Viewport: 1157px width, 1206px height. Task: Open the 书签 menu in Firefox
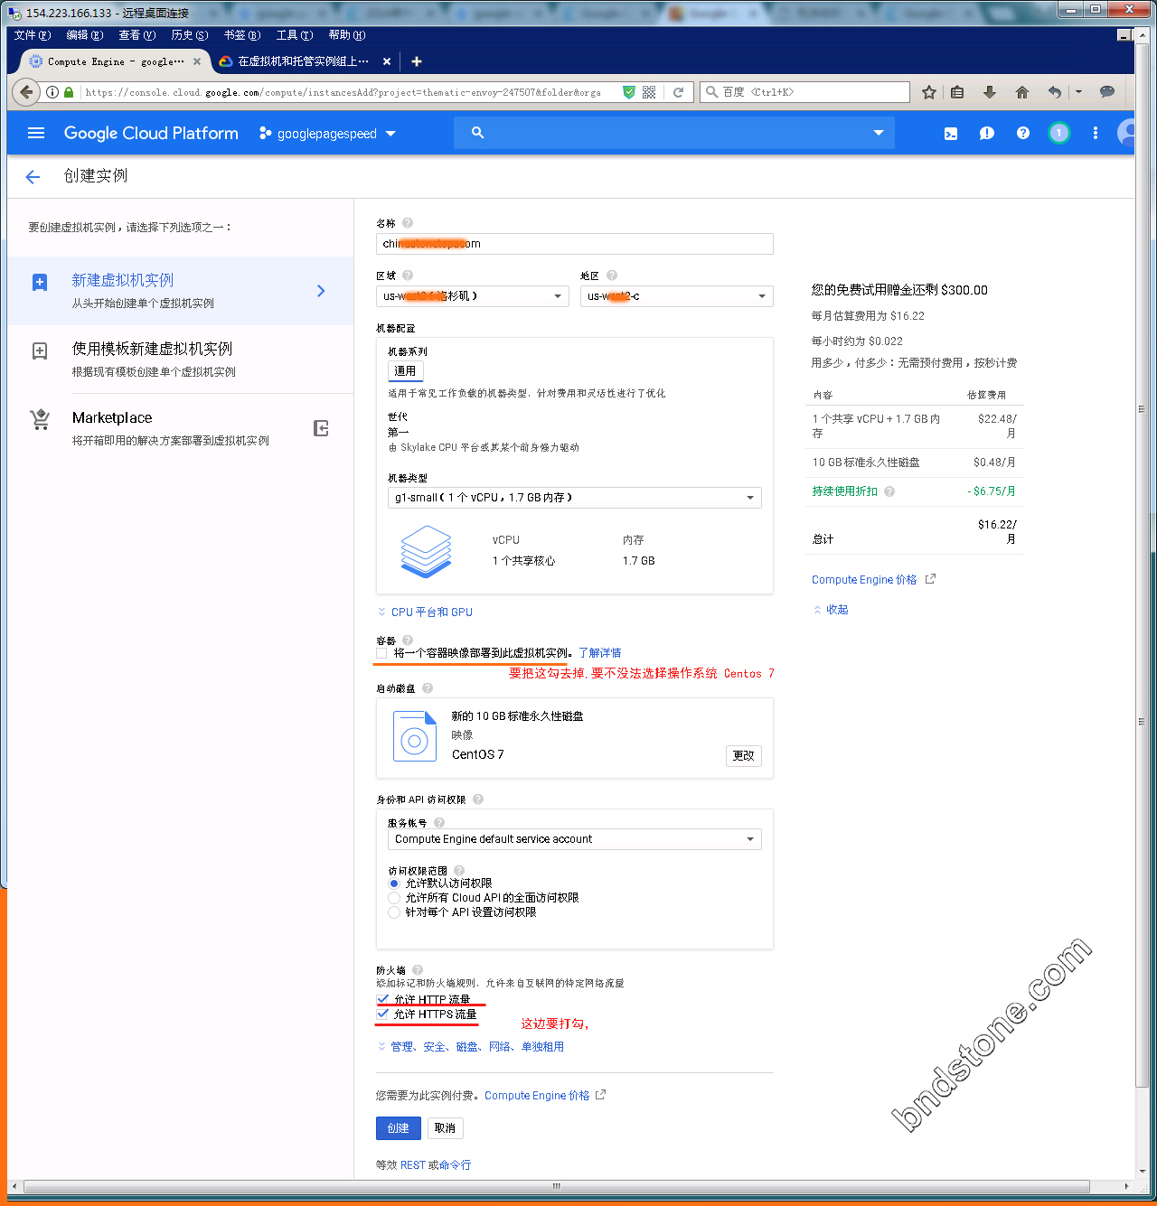(242, 35)
